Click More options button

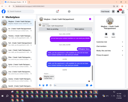tap(79, 29)
